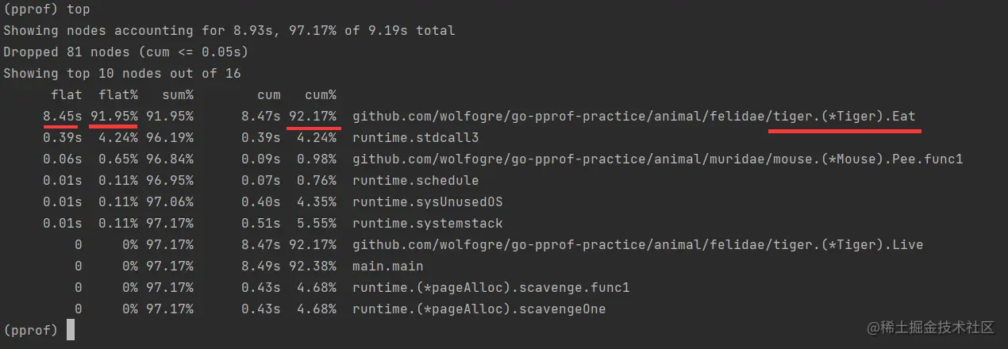Click the 'cum%' column header

320,94
